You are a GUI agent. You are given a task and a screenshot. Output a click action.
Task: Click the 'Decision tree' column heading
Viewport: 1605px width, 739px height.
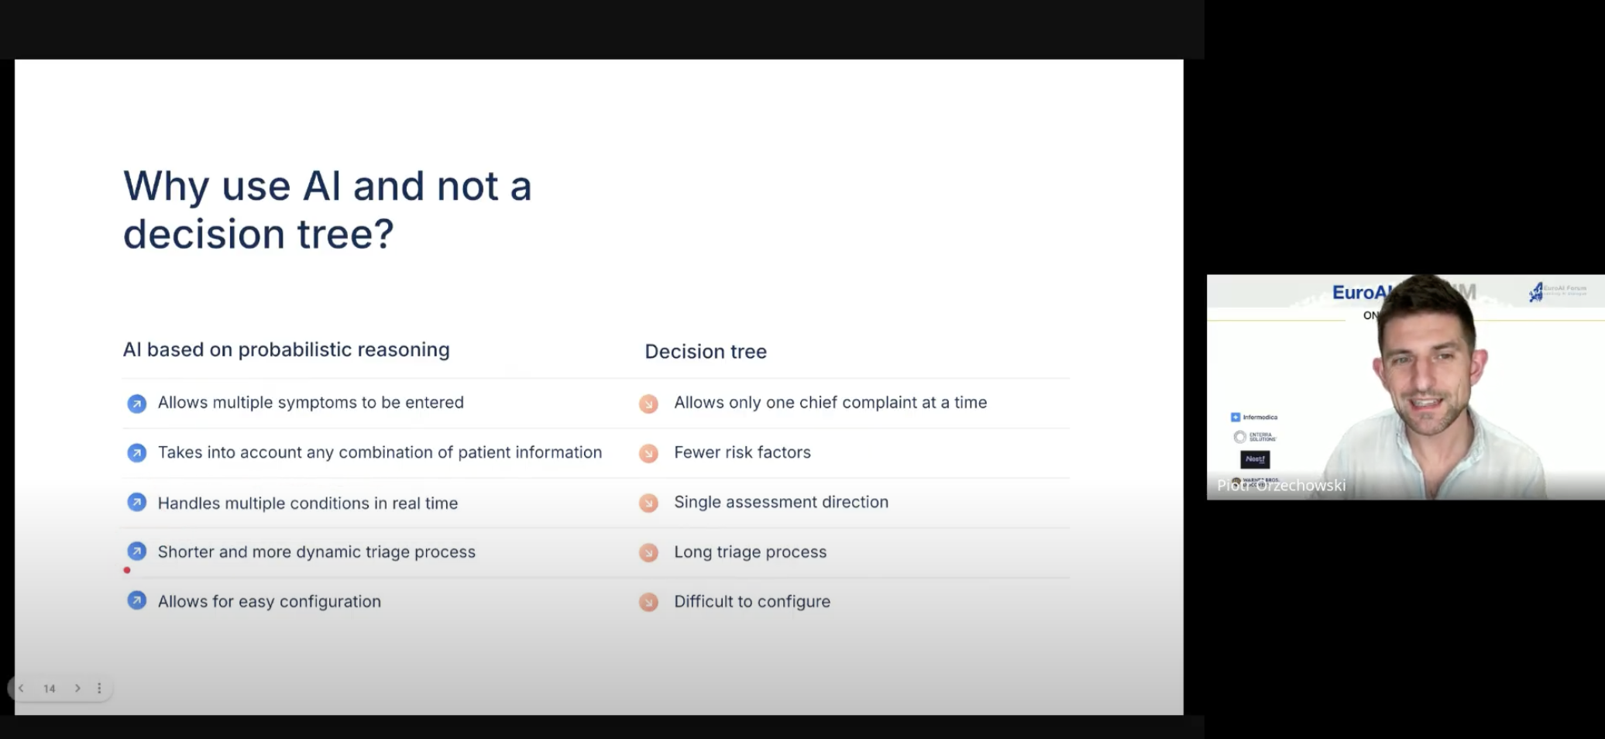pos(706,352)
